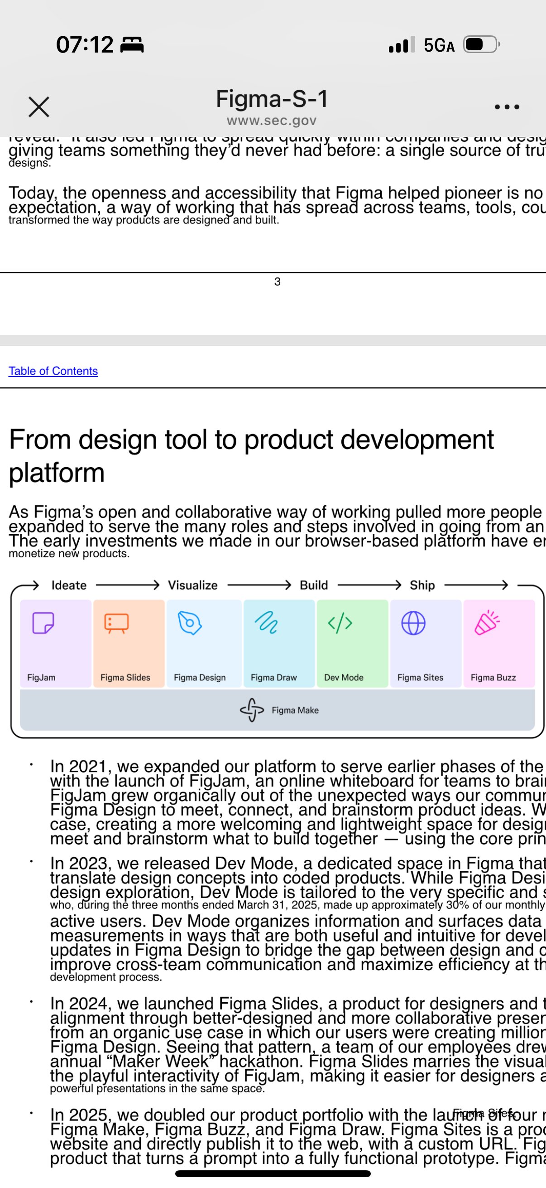Screen dimensions: 546x1188
Task: Tap the bullet paragraph starting 'In 2021'
Action: click(x=297, y=802)
